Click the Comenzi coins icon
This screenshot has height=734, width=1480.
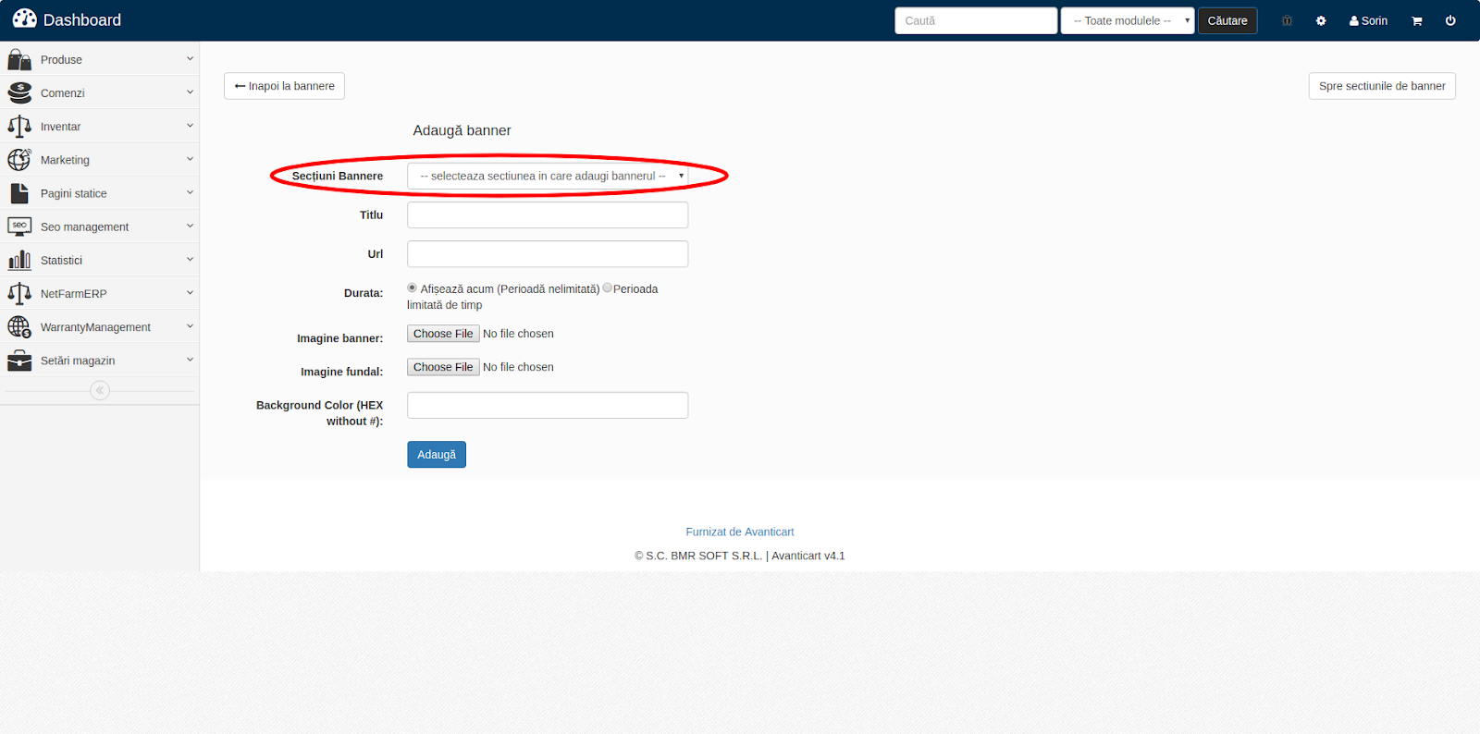pyautogui.click(x=19, y=93)
